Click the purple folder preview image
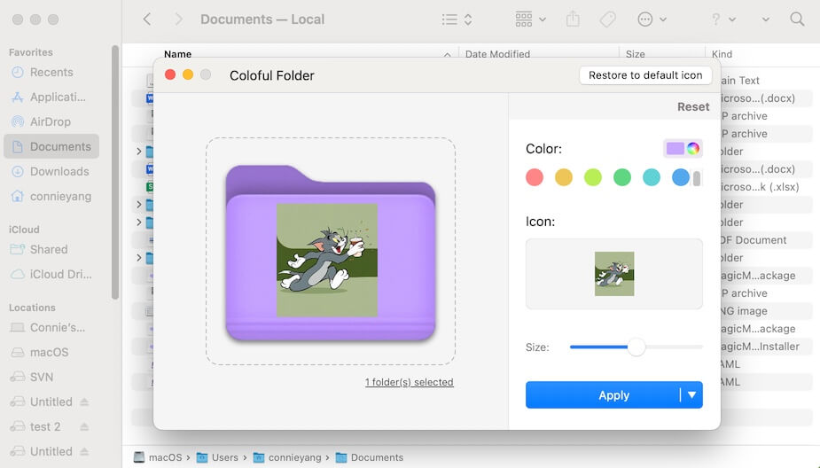The image size is (820, 468). pos(331,253)
